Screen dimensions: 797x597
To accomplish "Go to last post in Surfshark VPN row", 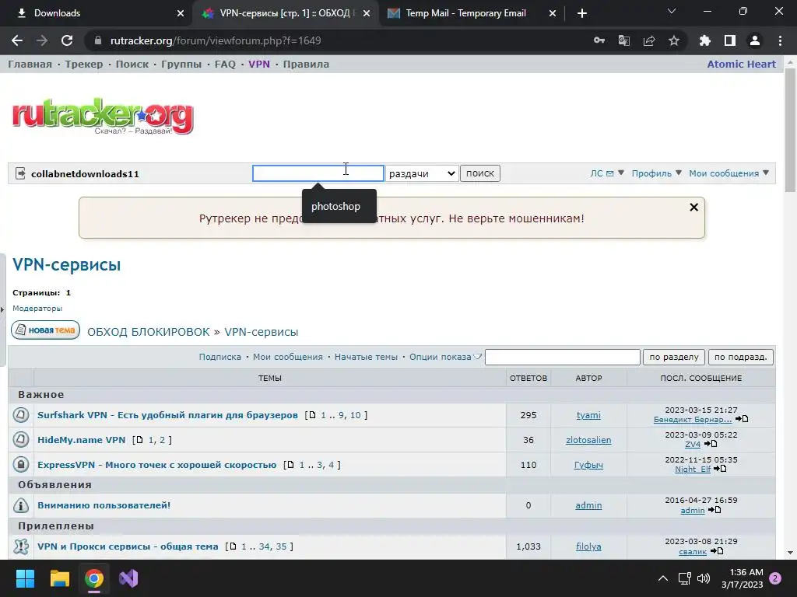I will pyautogui.click(x=742, y=419).
